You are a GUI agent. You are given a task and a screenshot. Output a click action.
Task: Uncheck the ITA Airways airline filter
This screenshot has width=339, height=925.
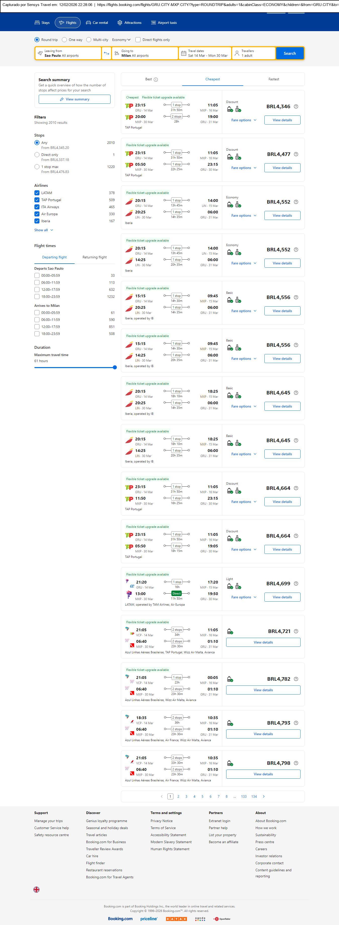[37, 207]
